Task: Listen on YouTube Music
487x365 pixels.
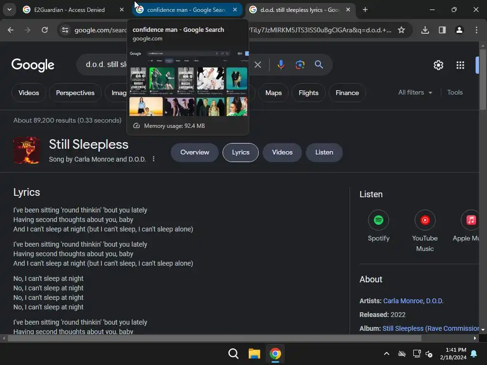Action: (x=425, y=231)
